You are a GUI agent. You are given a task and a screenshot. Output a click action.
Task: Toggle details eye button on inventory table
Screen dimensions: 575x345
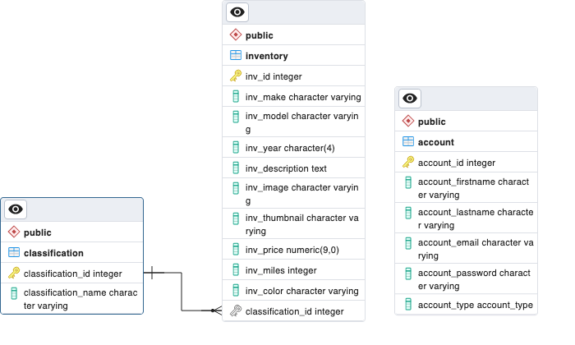click(x=237, y=12)
